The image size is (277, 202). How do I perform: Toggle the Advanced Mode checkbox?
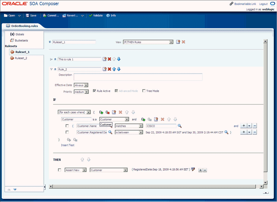[116, 91]
